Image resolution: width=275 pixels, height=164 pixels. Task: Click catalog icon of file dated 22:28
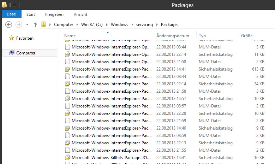click(67, 113)
